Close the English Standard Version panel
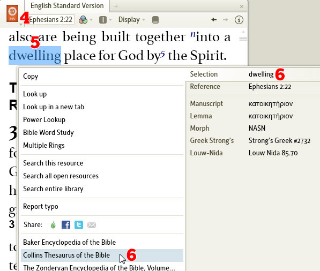Image resolution: width=320 pixels, height=271 pixels. coord(242,6)
